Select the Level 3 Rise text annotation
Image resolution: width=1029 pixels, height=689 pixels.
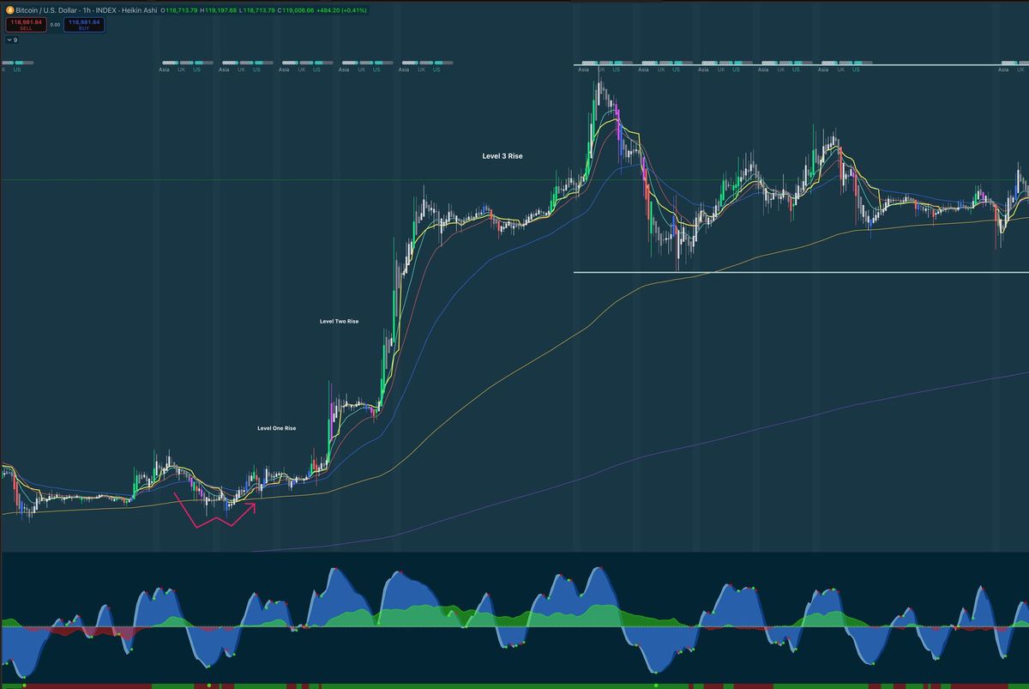click(x=502, y=156)
